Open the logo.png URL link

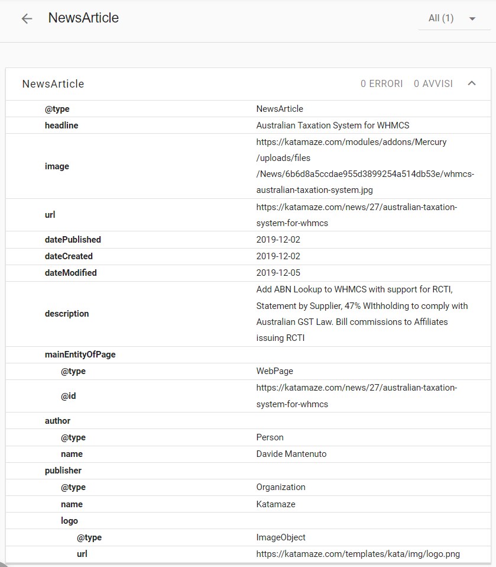tap(358, 555)
